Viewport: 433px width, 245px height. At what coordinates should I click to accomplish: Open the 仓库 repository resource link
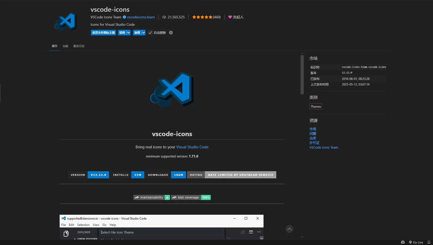click(313, 138)
